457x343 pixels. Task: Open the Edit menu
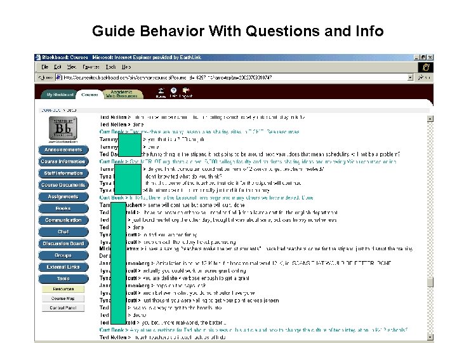[58, 67]
